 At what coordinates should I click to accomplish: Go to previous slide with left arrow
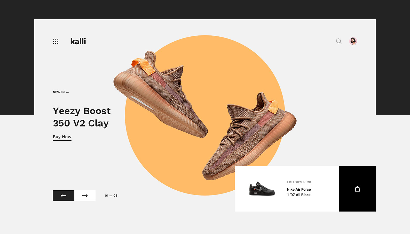pos(64,196)
